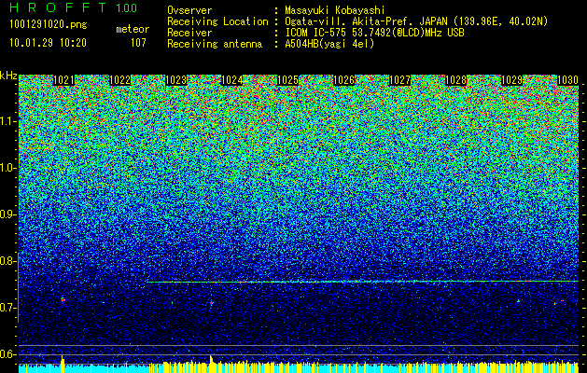This screenshot has width=587, height=373.
Task: Click the filename 1001291020.png
Action: click(49, 25)
